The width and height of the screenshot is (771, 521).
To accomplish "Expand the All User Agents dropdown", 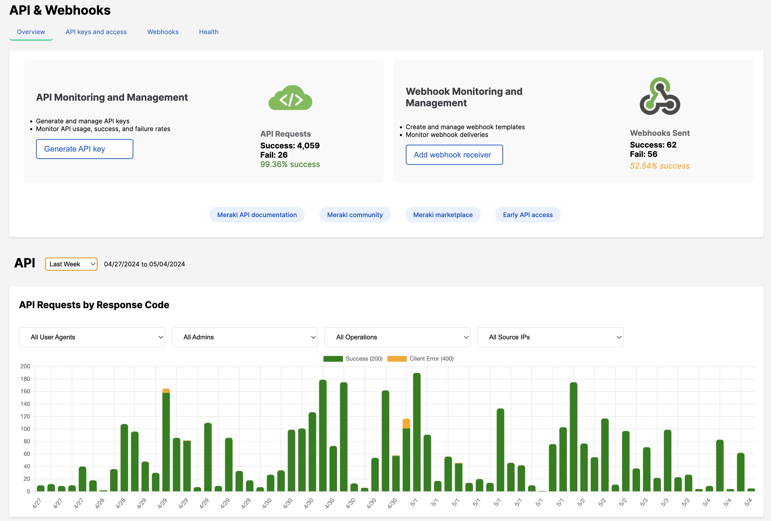I will (92, 337).
